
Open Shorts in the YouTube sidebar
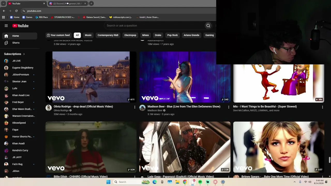[x=20, y=43]
